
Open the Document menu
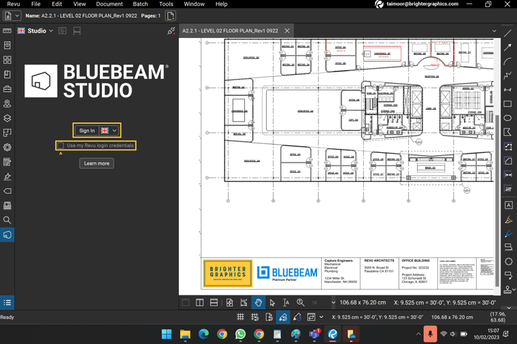(109, 4)
